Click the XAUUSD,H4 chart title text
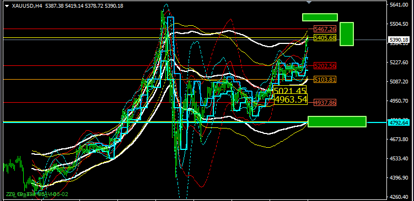The height and width of the screenshot is (201, 414). (28, 6)
